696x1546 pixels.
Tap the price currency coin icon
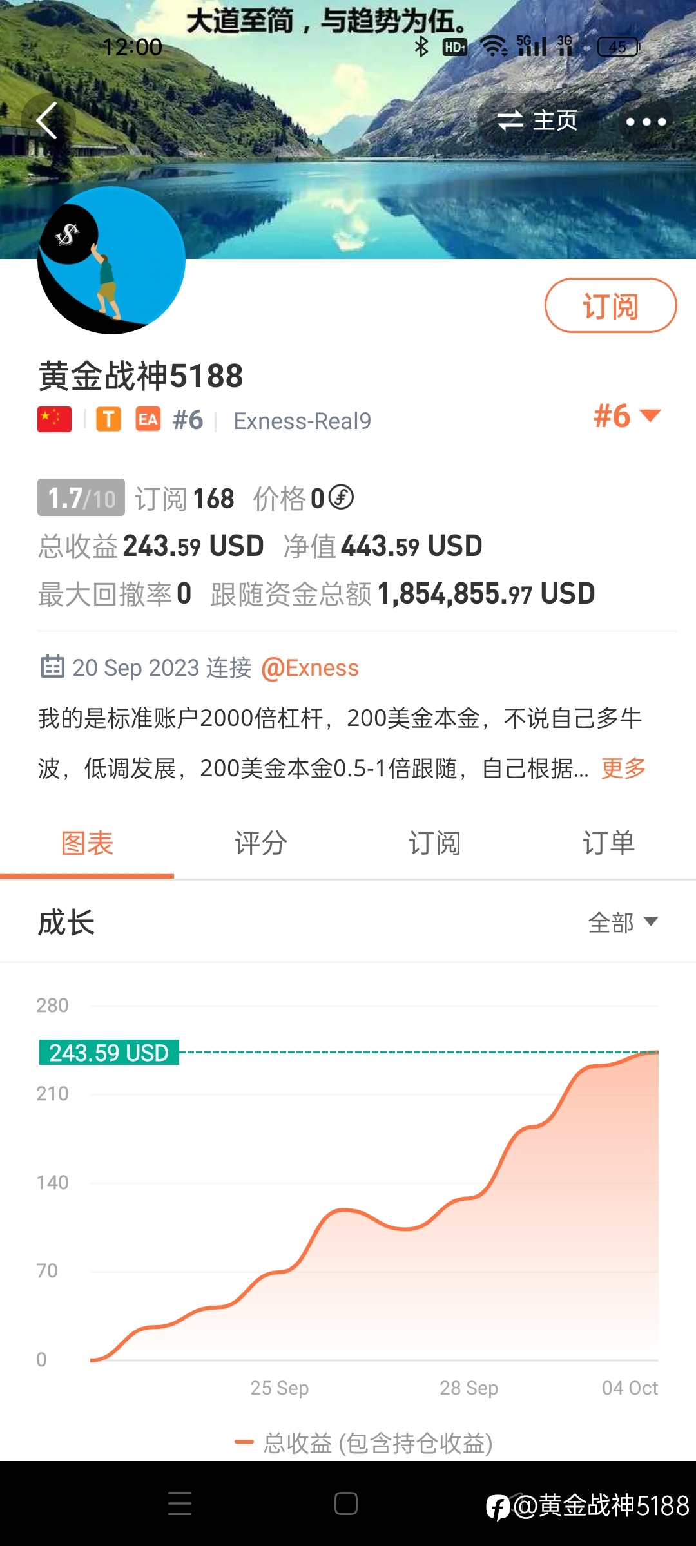(x=341, y=497)
